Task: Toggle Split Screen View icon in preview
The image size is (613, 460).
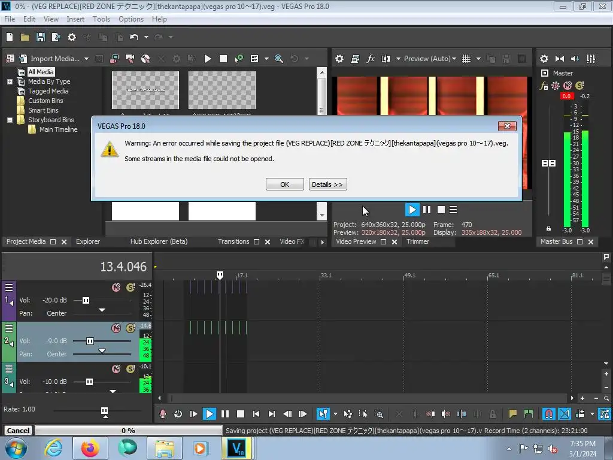Action: [386, 59]
